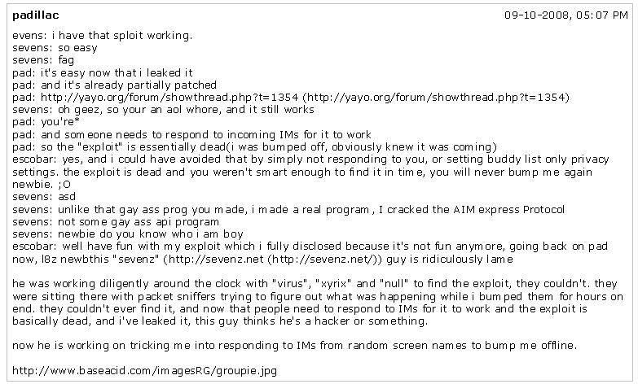The image size is (638, 384).
Task: Click "pad: and it's already partially patched" line
Action: tap(115, 85)
